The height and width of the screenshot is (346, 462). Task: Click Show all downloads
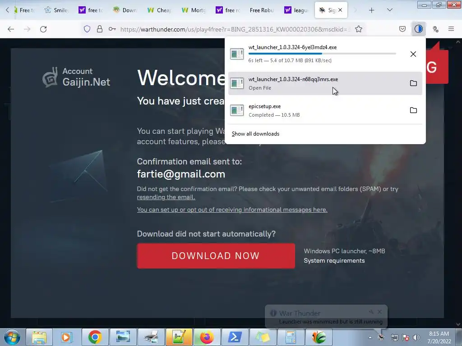[255, 134]
